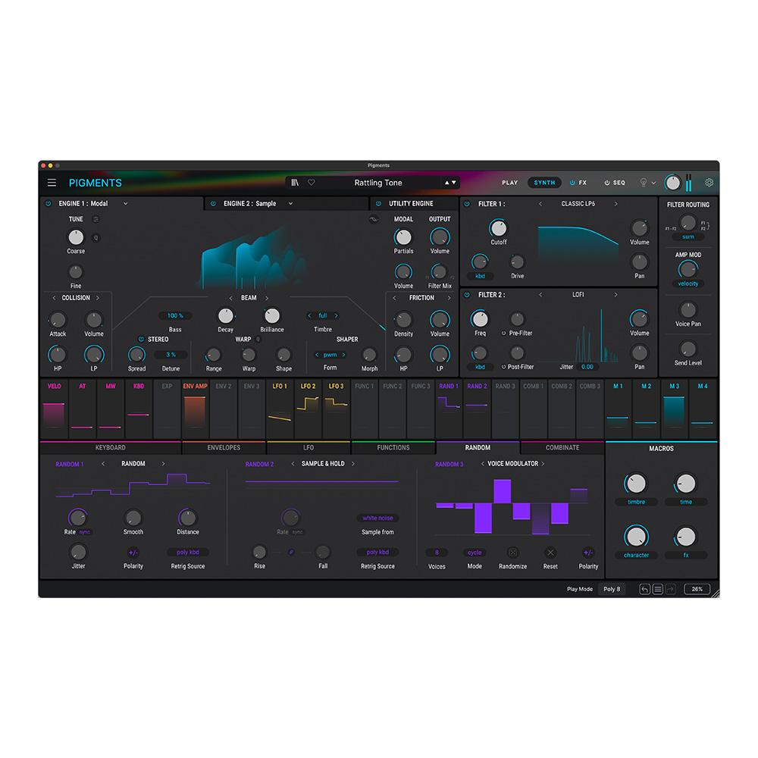The height and width of the screenshot is (758, 758).
Task: Enable the Post-Filter option
Action: tap(504, 367)
